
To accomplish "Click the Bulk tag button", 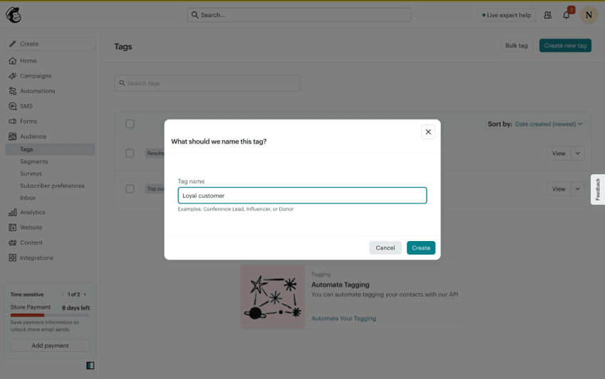I will pyautogui.click(x=516, y=46).
